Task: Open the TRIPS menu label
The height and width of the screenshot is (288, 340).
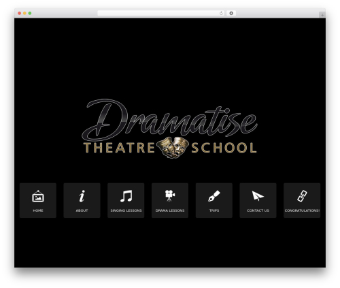Action: pos(214,210)
